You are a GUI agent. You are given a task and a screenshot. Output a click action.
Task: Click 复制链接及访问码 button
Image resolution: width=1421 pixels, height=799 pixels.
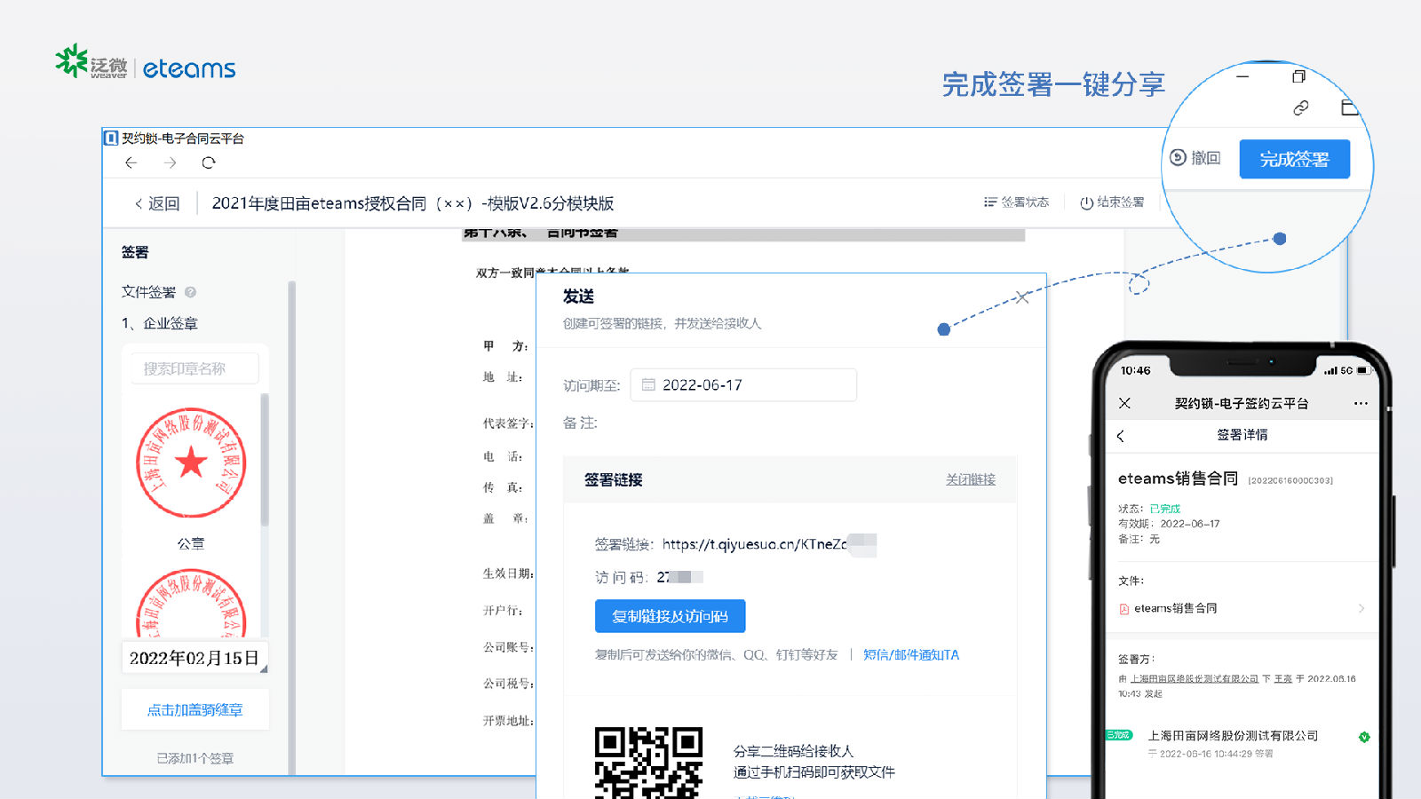(670, 616)
